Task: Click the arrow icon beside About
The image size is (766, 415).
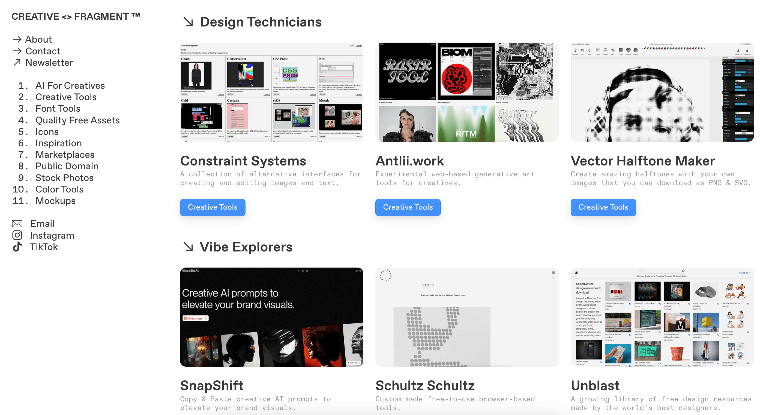Action: pyautogui.click(x=17, y=39)
